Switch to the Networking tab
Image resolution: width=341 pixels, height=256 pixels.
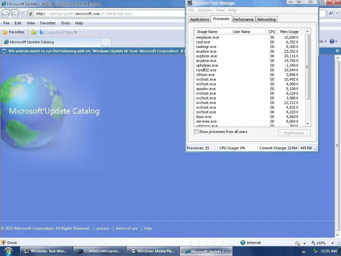click(x=266, y=19)
